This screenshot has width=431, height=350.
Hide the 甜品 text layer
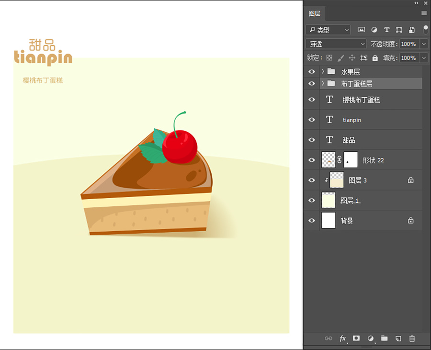click(312, 139)
